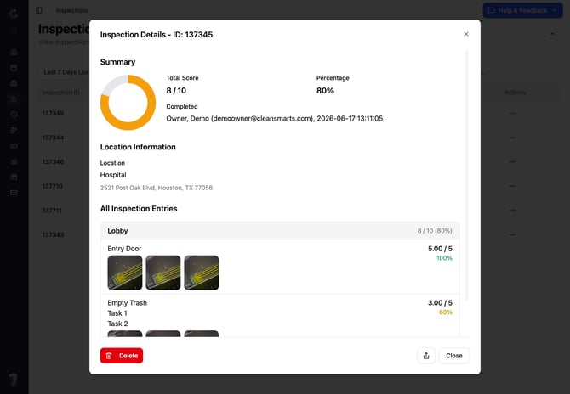Screen dimensions: 570x394
Task: Click the Lobby section header
Action: click(x=280, y=231)
